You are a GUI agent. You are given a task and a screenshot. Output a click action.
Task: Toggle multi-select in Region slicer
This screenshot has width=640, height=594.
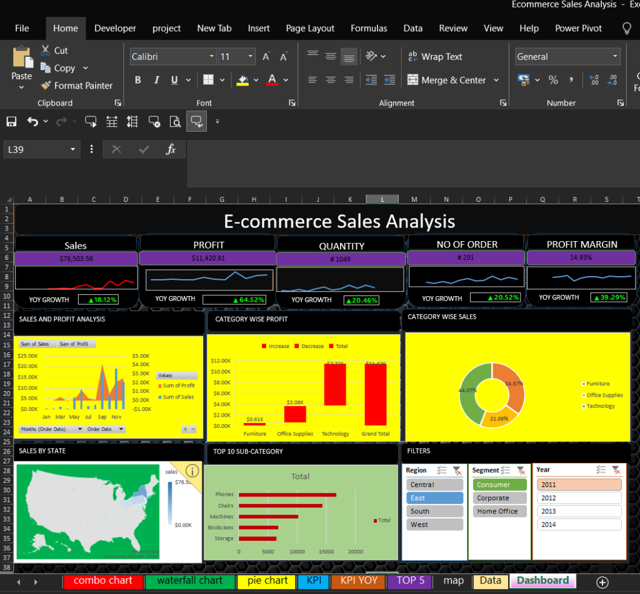coord(442,470)
